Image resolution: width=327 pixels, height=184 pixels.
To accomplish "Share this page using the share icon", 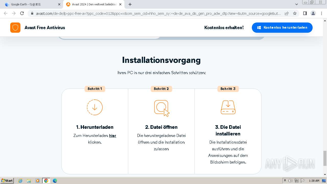I will coord(287,13).
